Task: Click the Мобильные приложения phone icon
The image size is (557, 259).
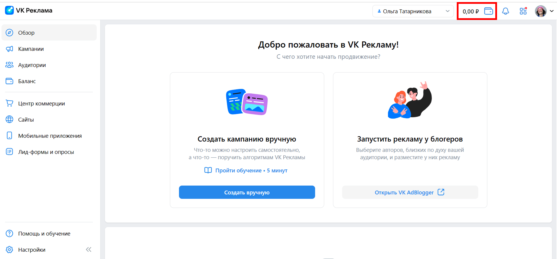Action: click(9, 136)
